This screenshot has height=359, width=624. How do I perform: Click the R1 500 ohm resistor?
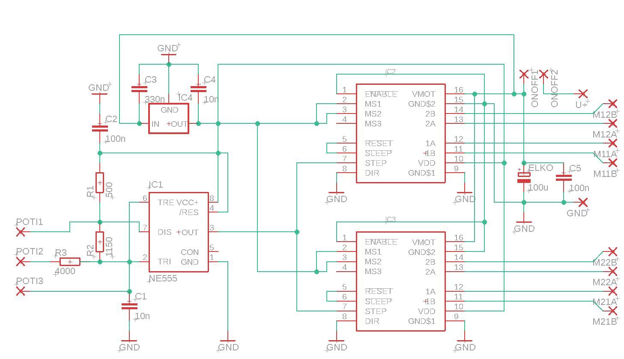(x=99, y=183)
